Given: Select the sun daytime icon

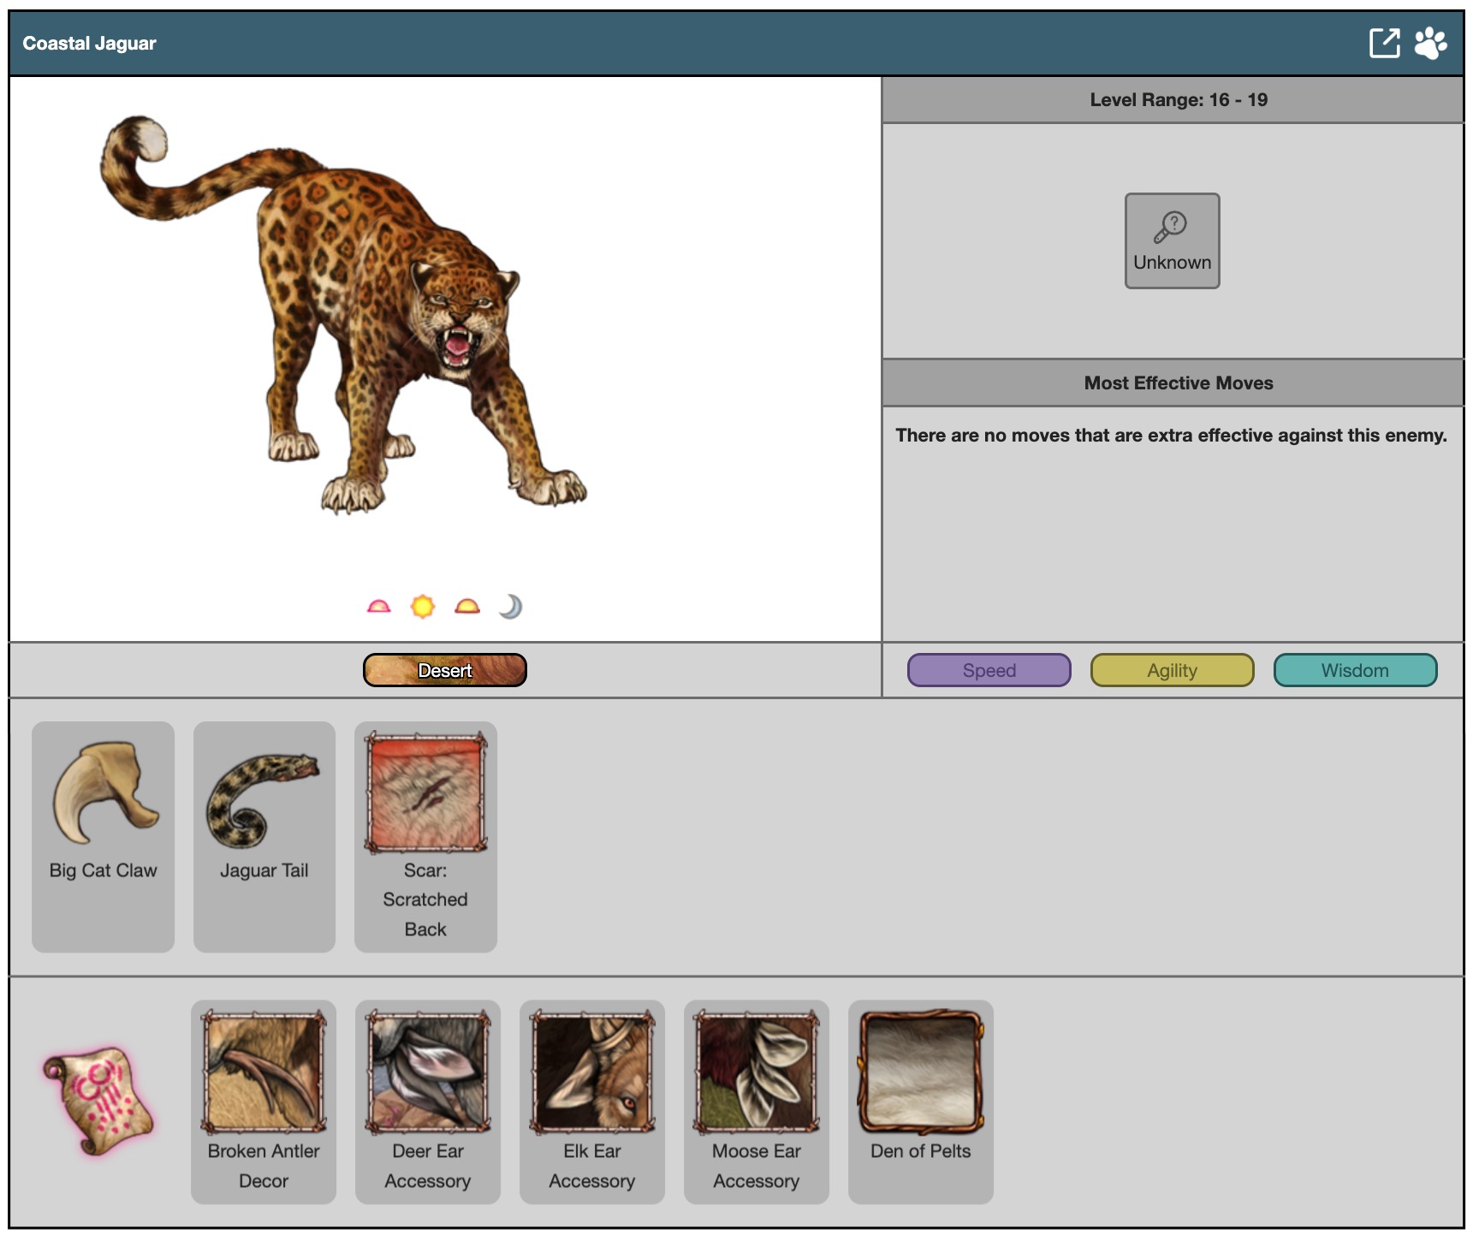Looking at the screenshot, I should point(423,607).
